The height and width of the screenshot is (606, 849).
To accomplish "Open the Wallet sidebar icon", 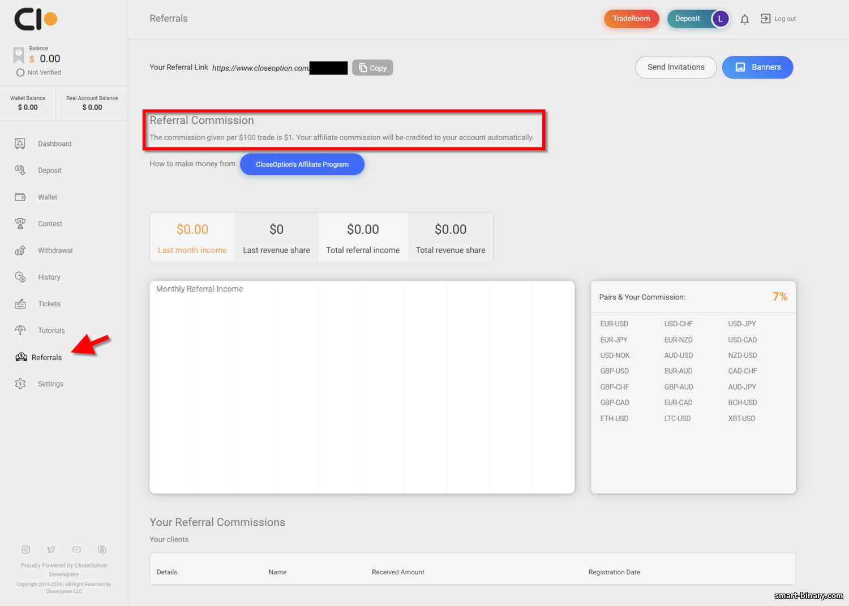I will (20, 197).
